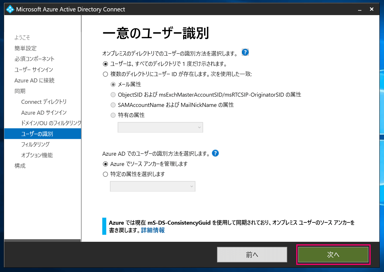
Task: Minimize the Azure AD Connect window
Action: (x=360, y=9)
